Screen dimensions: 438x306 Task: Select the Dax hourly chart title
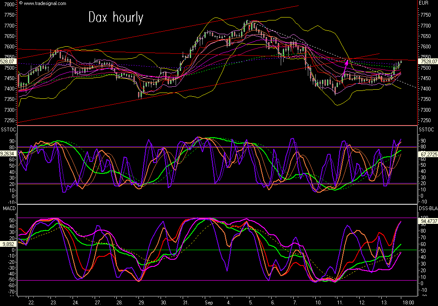point(116,18)
